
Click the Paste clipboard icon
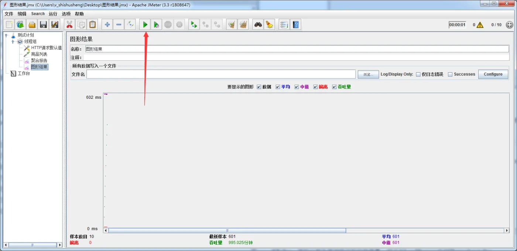tap(92, 25)
